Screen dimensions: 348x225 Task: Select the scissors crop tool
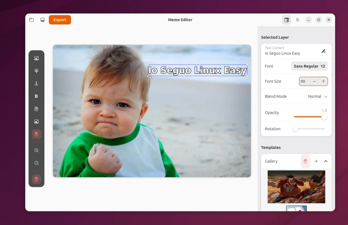[x=36, y=83]
